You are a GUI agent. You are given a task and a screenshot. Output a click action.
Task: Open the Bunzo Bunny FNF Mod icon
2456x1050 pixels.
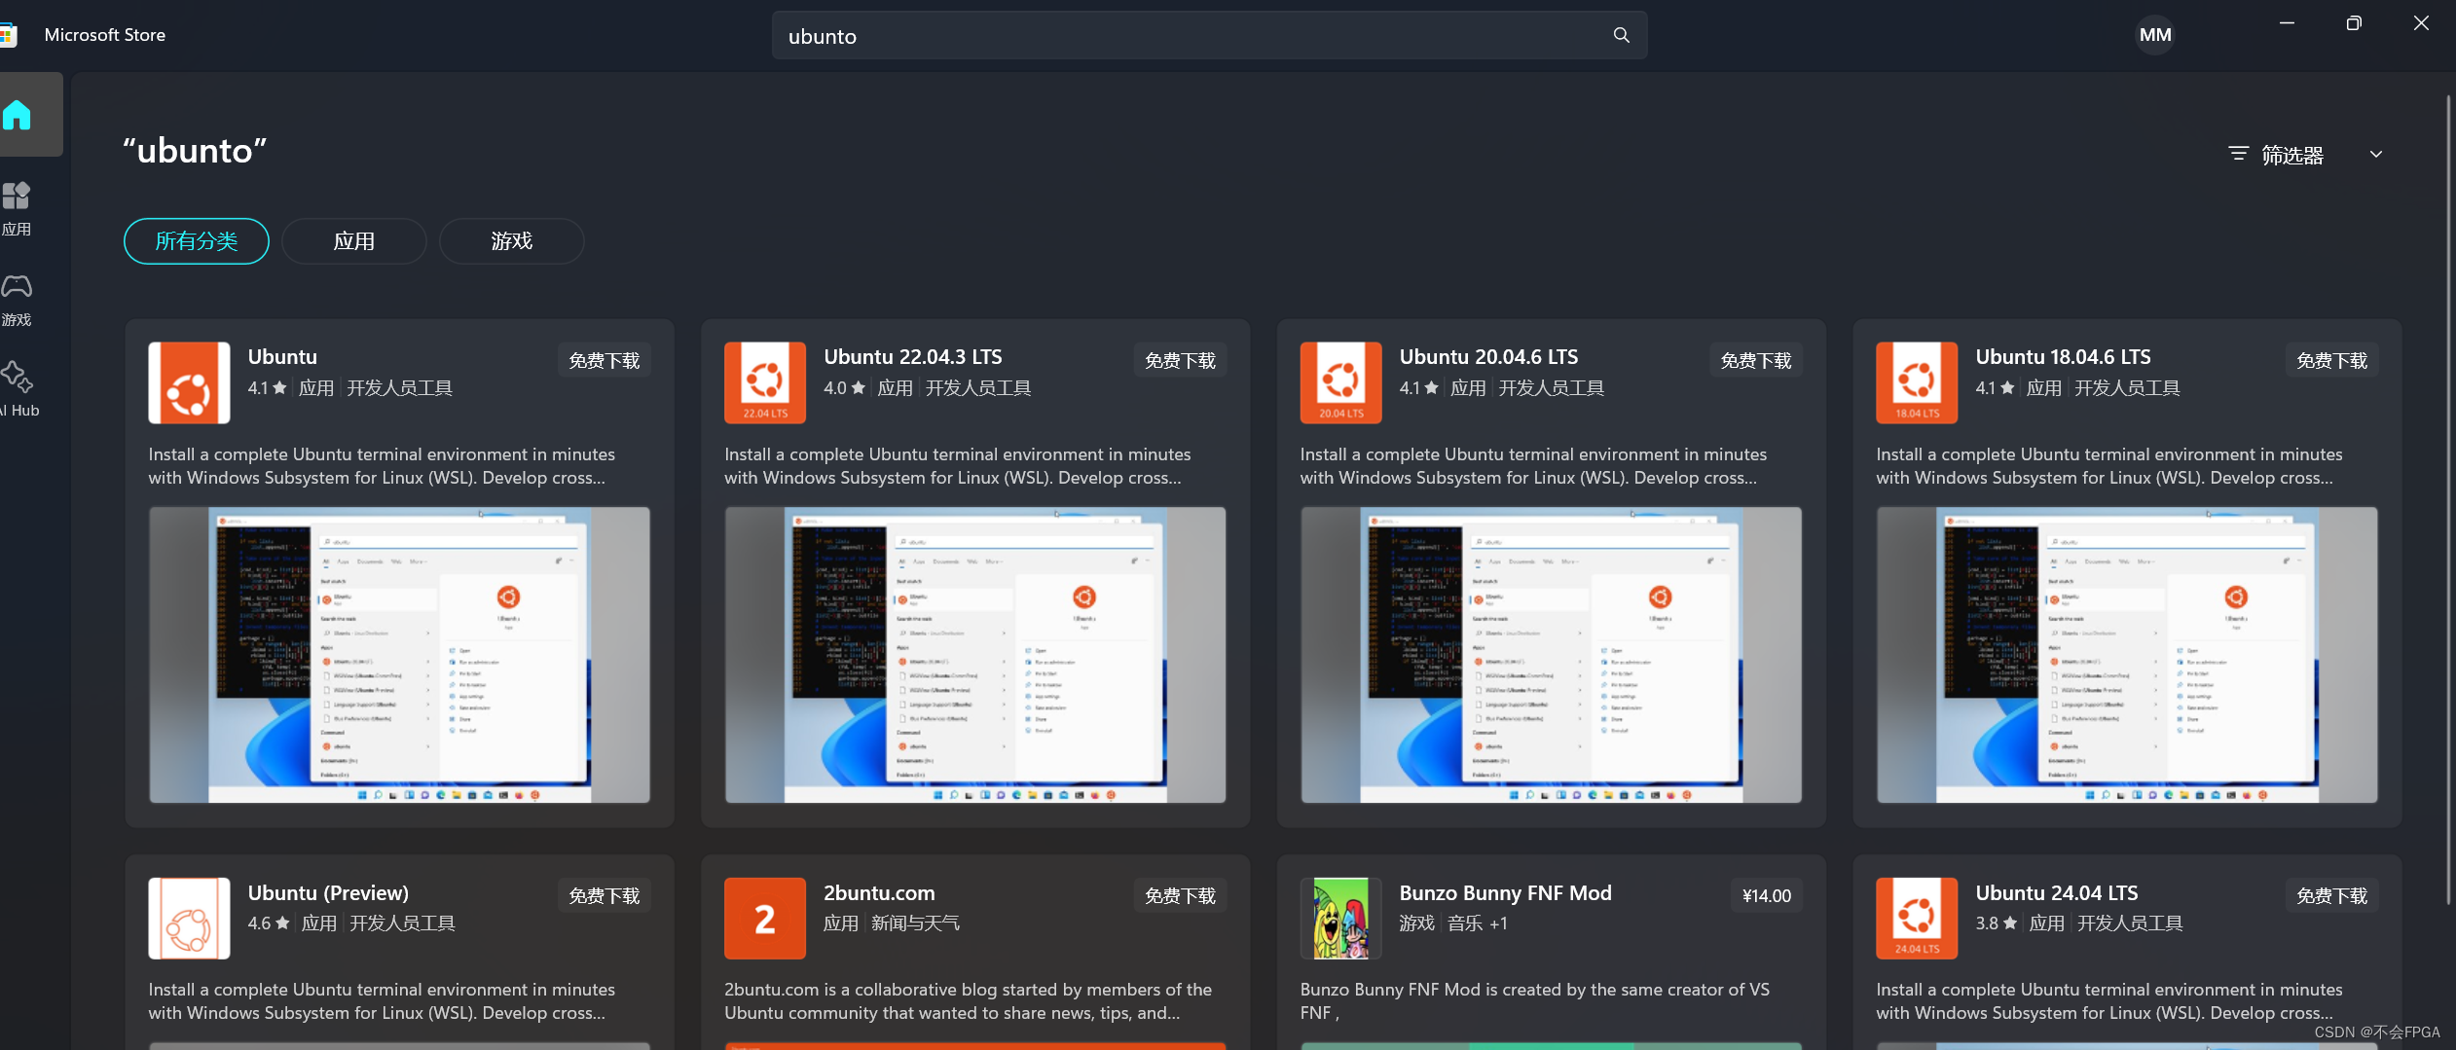click(x=1340, y=919)
